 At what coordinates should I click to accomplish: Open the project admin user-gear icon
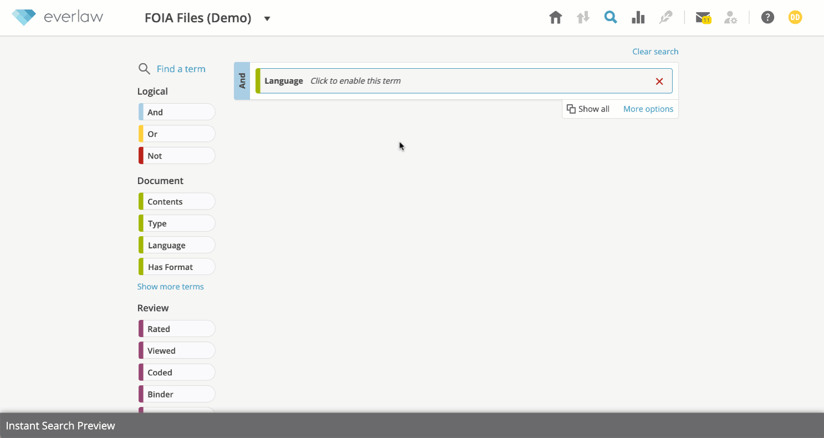pos(730,18)
